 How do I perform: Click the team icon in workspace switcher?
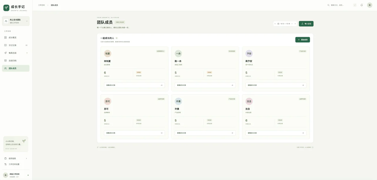6,21
